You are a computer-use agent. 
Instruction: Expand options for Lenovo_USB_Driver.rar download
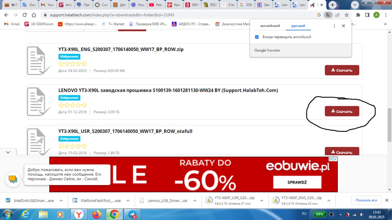click(x=194, y=201)
